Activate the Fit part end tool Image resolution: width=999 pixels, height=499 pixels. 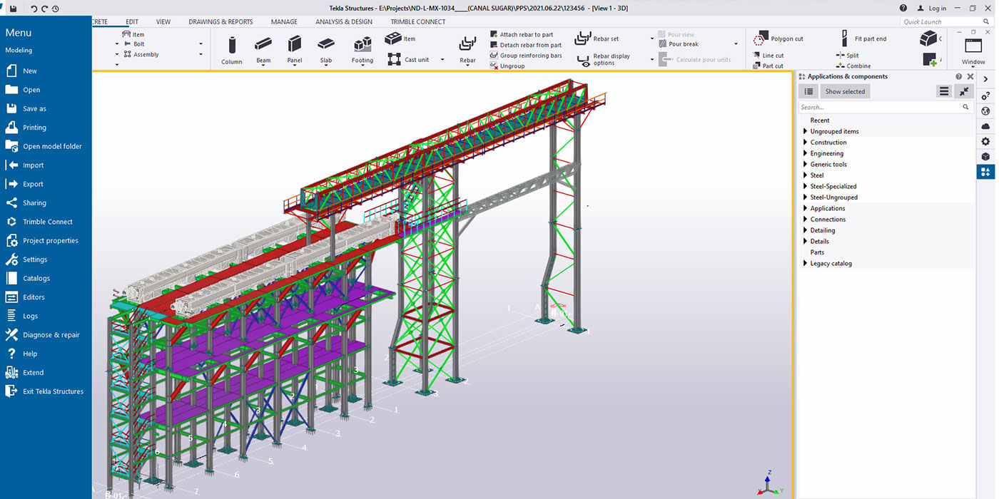844,38
